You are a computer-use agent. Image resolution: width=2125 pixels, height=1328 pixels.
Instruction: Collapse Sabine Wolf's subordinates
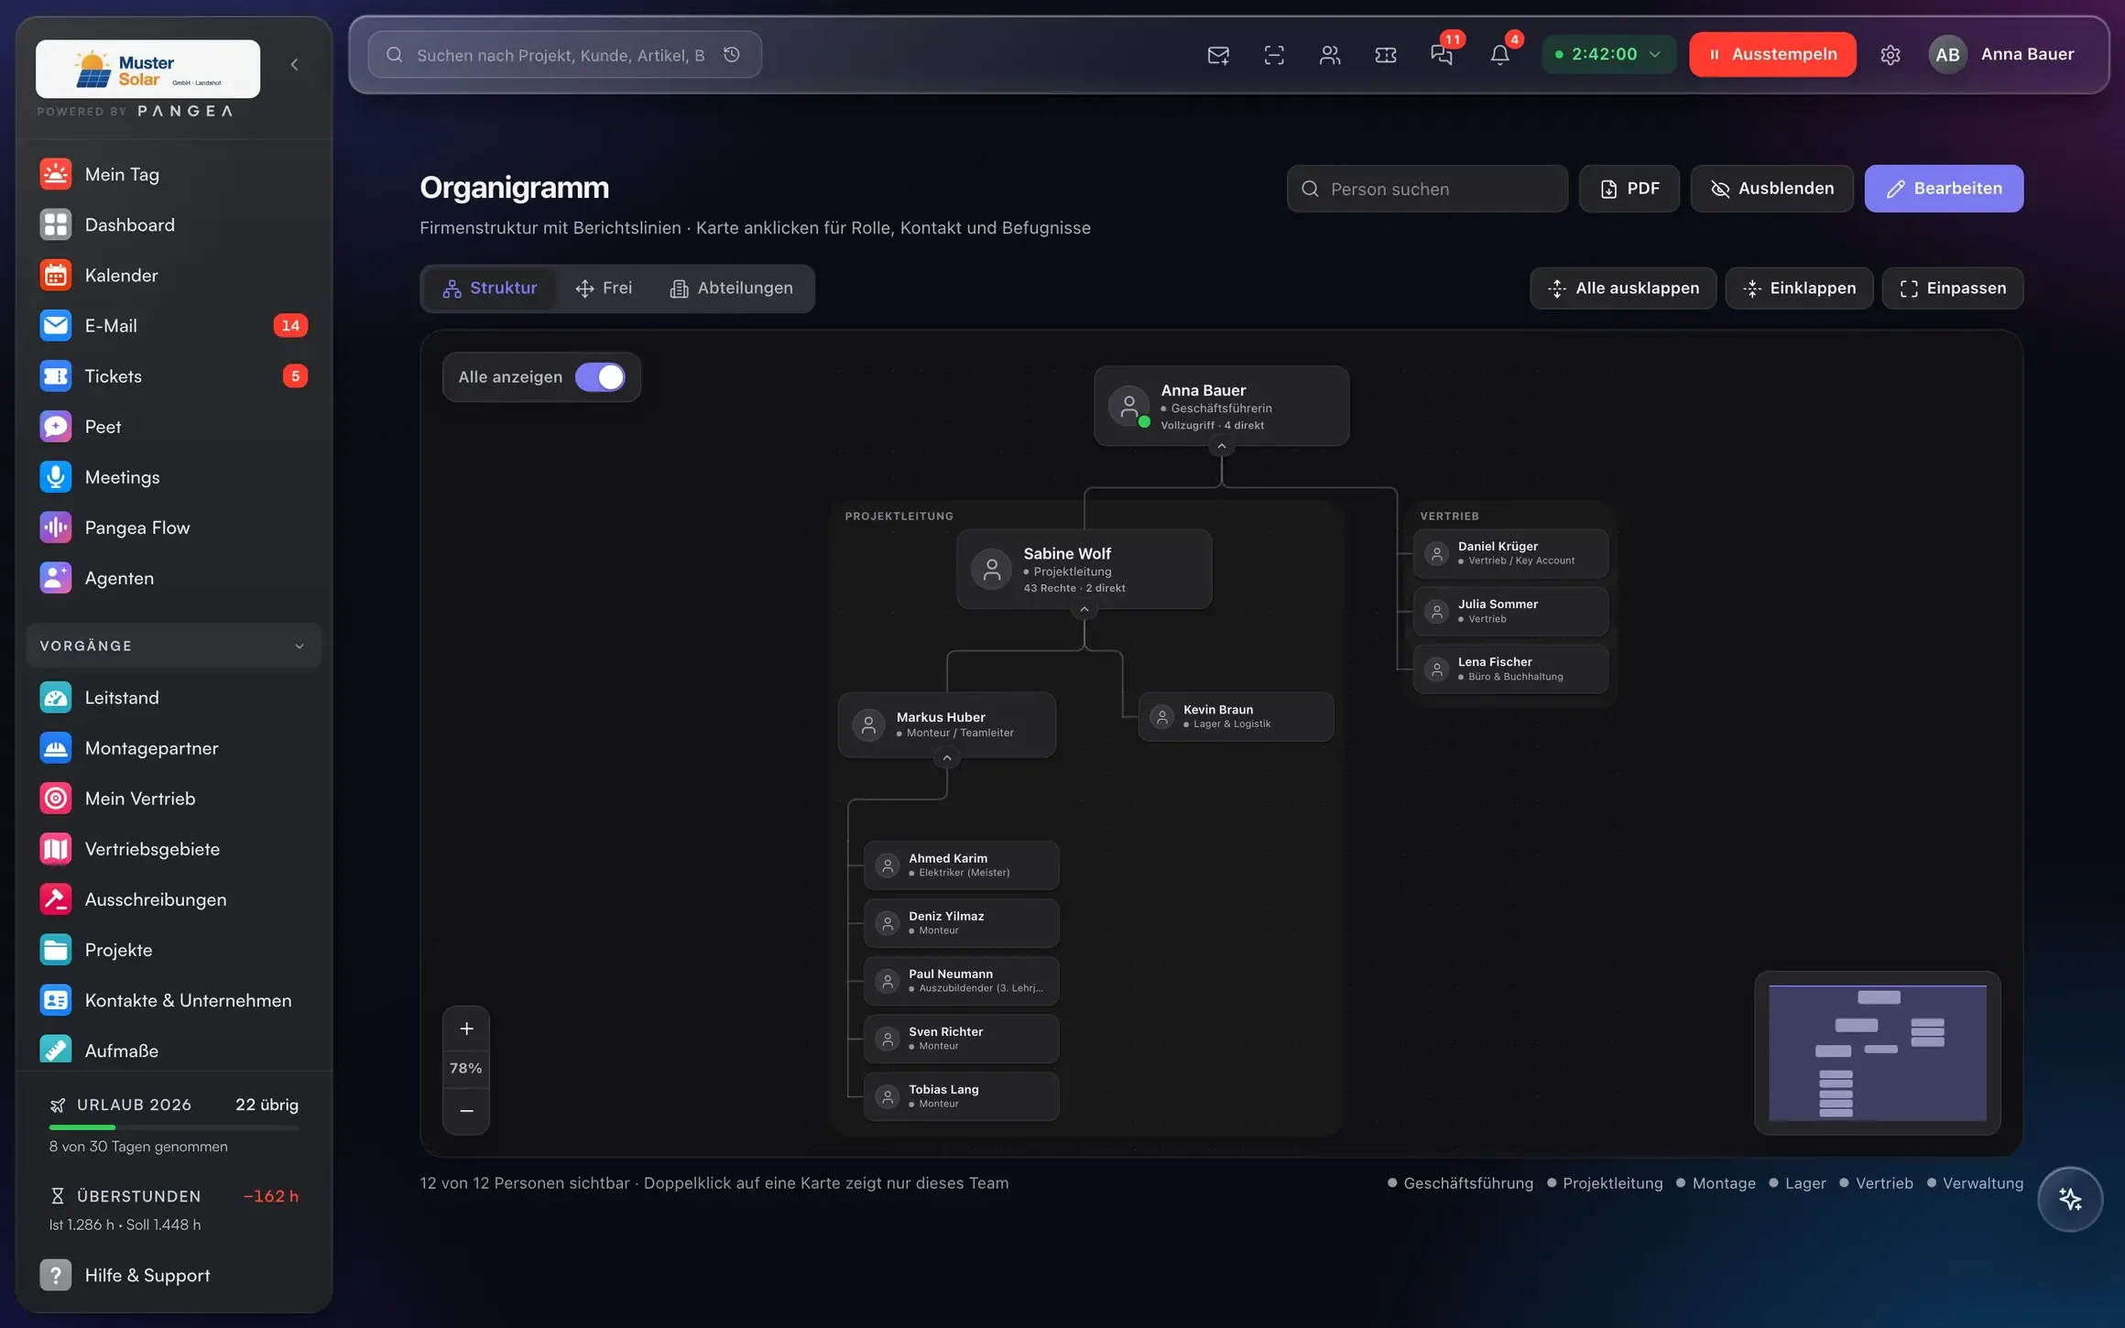point(1084,609)
